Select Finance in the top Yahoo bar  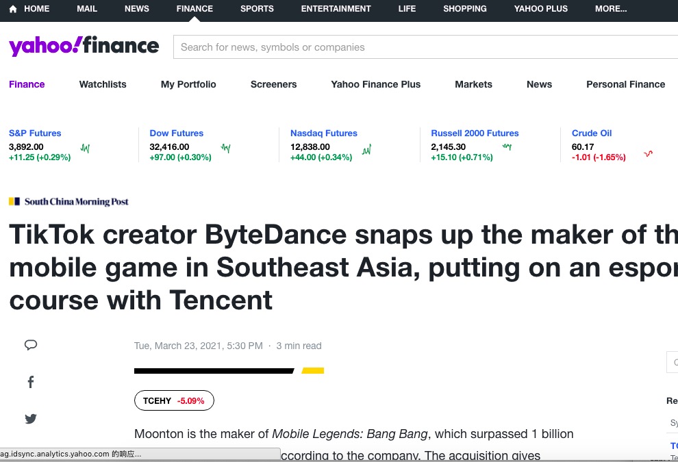click(194, 9)
